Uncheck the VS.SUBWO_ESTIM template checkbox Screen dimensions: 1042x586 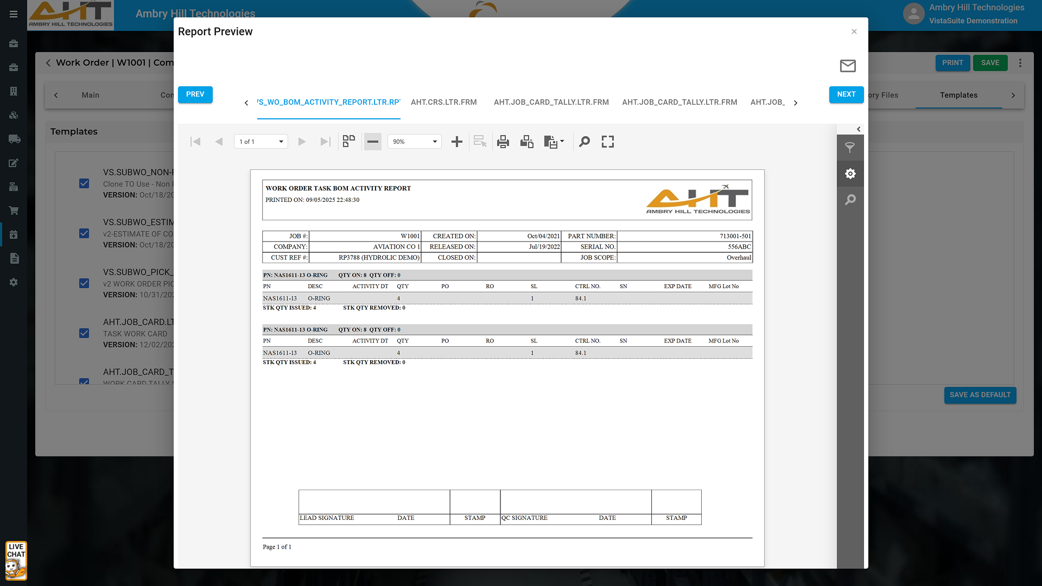click(x=84, y=233)
